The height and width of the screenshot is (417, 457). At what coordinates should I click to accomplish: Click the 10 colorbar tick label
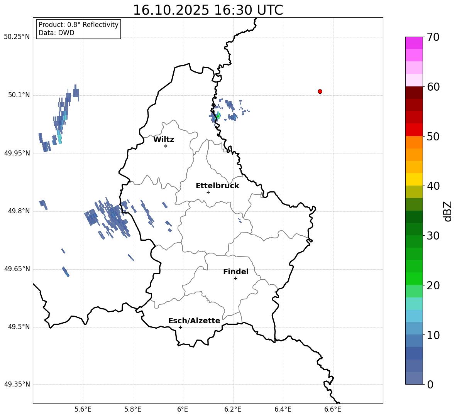tap(433, 335)
